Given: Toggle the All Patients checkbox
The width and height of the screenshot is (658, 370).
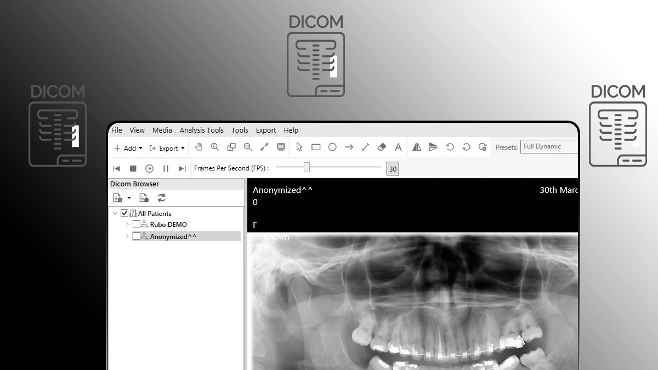Looking at the screenshot, I should point(124,213).
